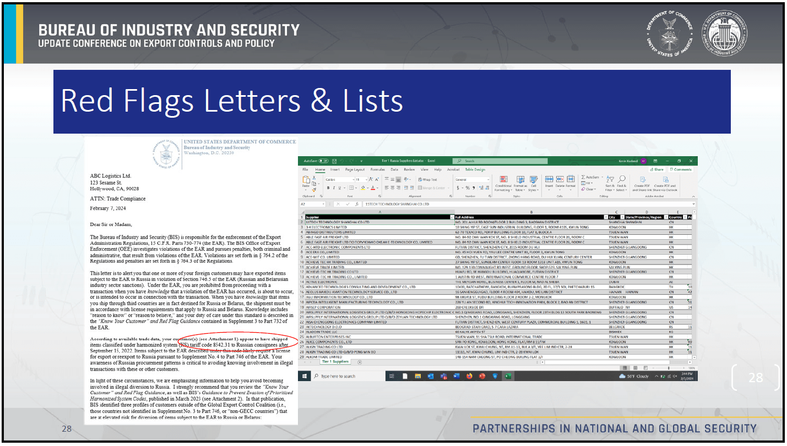The height and width of the screenshot is (446, 787).
Task: Click the Percent Style icon
Action: coord(468,188)
